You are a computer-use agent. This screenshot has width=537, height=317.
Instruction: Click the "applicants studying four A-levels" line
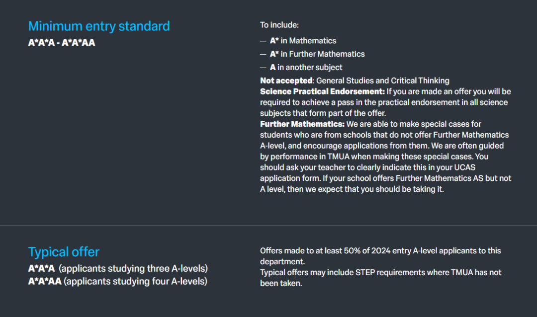point(135,282)
